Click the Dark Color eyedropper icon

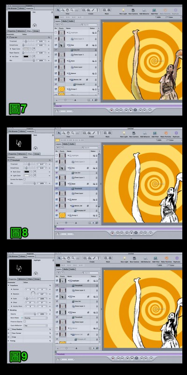coord(34,172)
